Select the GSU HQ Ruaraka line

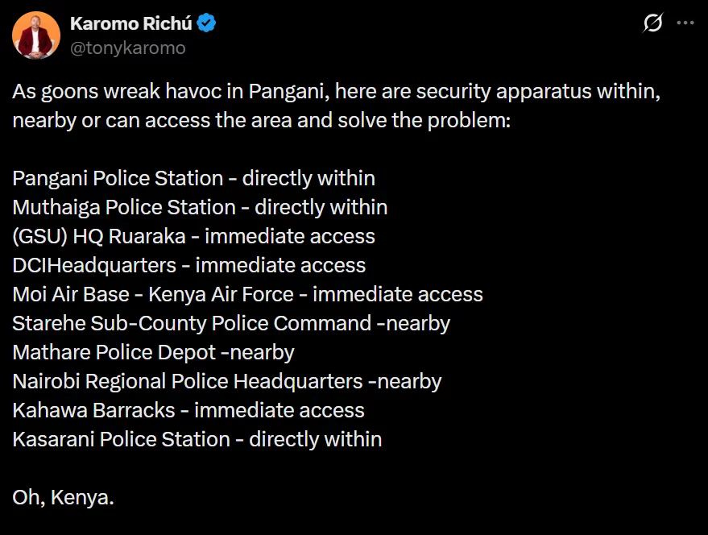[x=193, y=236]
